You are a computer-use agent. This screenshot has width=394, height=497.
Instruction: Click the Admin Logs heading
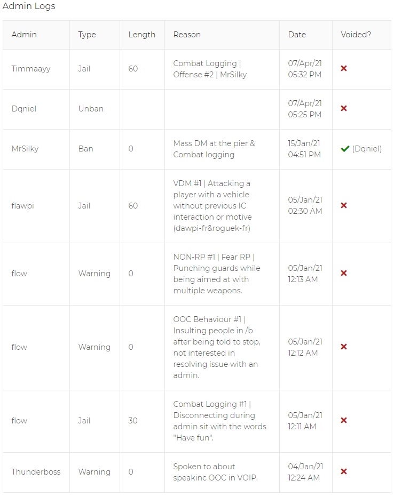tap(29, 6)
